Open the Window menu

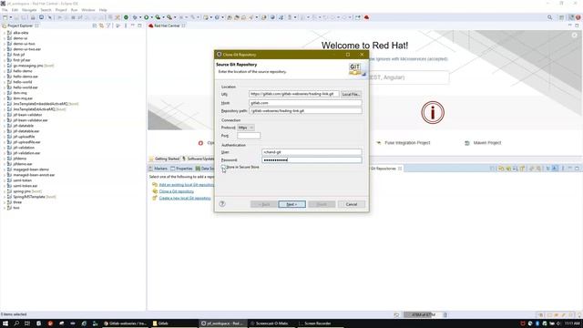click(88, 10)
